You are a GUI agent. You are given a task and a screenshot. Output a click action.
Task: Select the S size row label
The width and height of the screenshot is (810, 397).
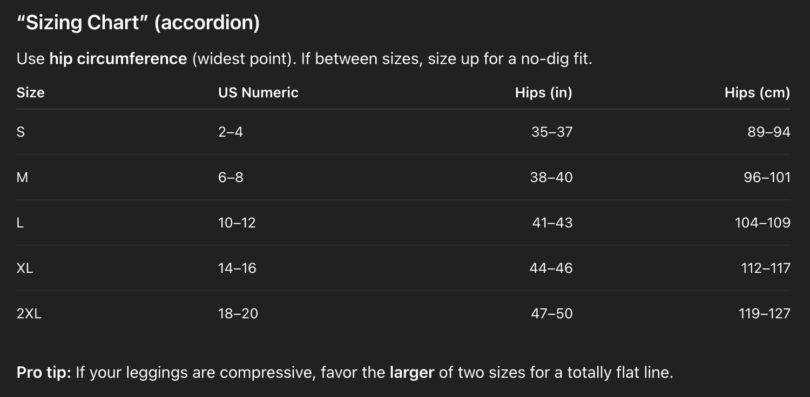click(21, 132)
